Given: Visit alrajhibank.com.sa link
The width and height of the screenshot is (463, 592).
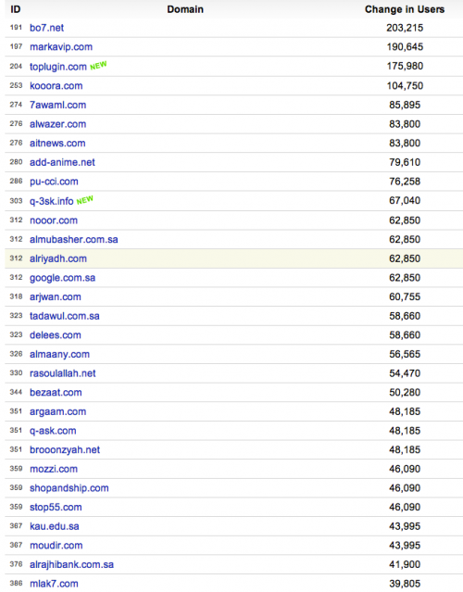Looking at the screenshot, I should point(71,565).
